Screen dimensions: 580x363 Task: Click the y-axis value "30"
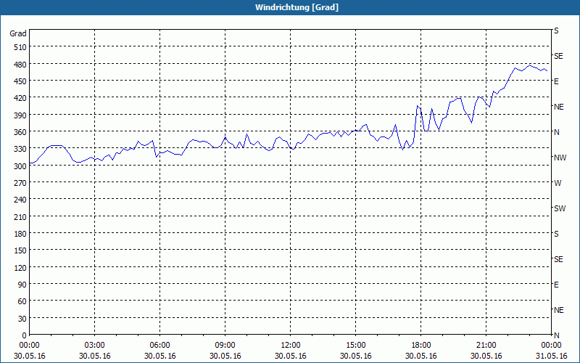coord(22,319)
